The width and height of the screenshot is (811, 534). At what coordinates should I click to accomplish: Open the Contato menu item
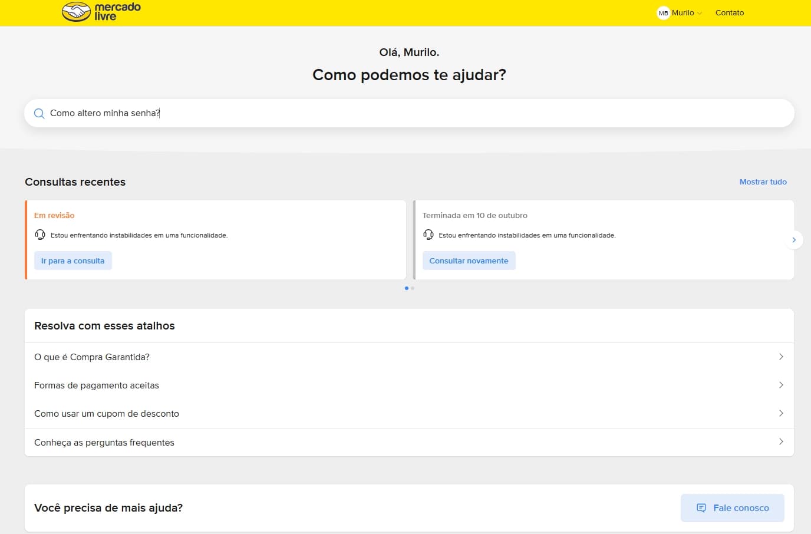[730, 13]
